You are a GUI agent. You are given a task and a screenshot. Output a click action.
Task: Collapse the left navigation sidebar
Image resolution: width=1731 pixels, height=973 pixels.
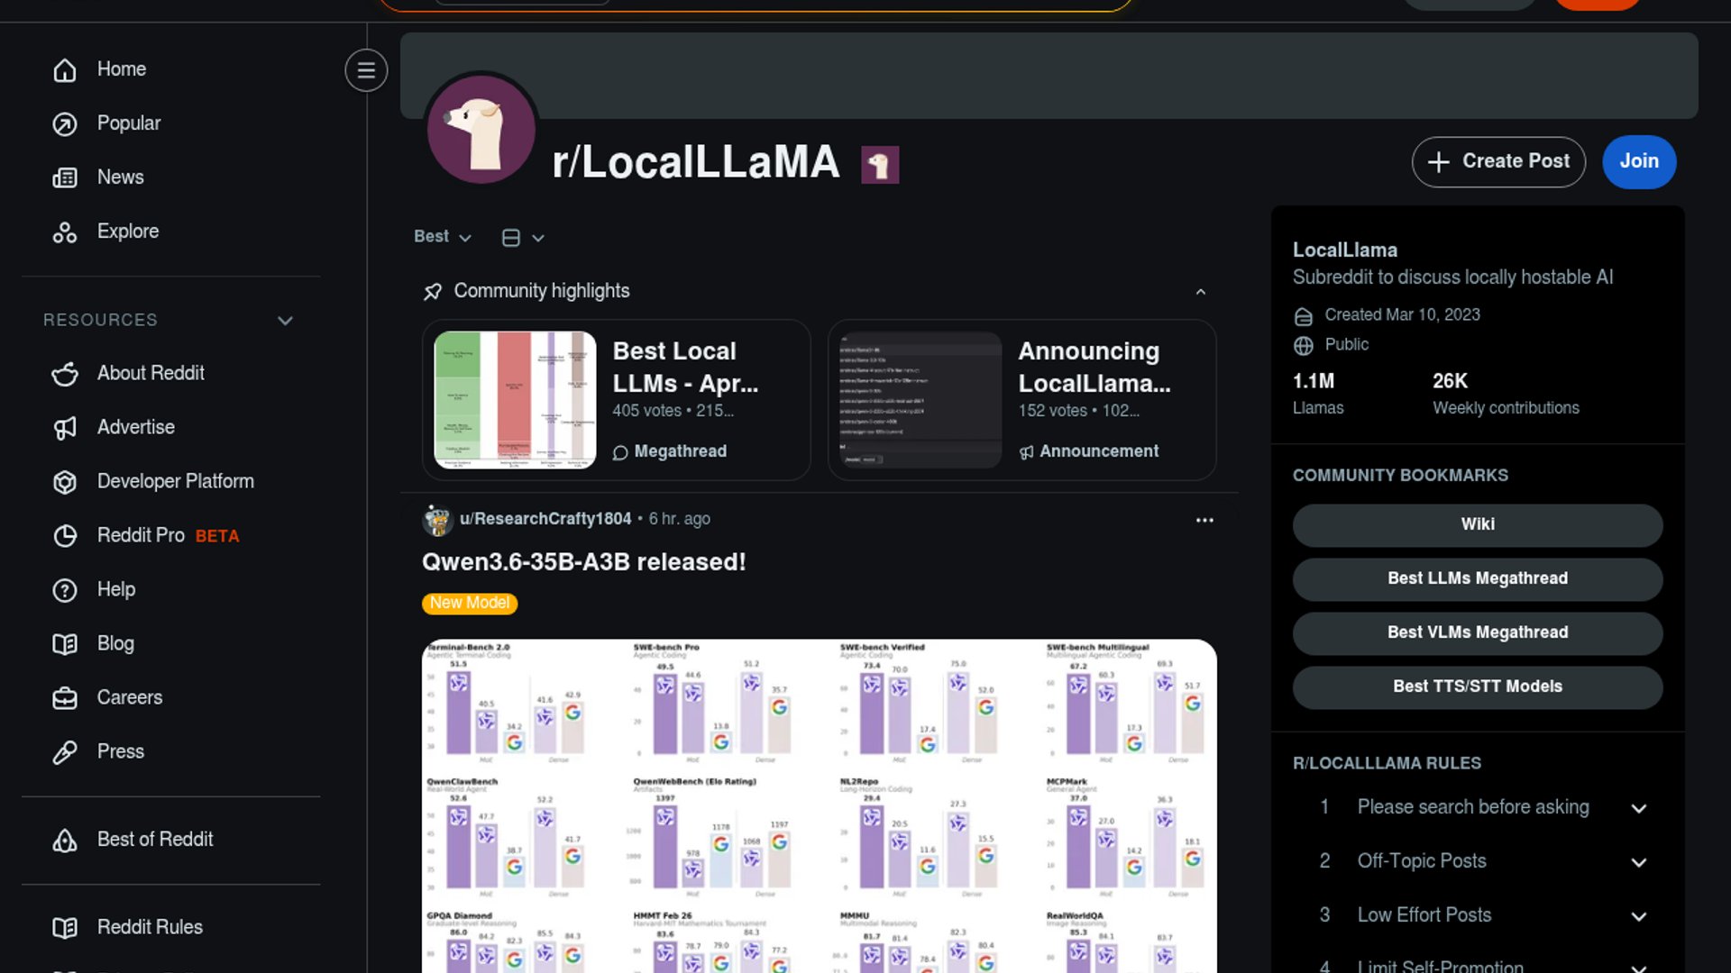pos(366,70)
